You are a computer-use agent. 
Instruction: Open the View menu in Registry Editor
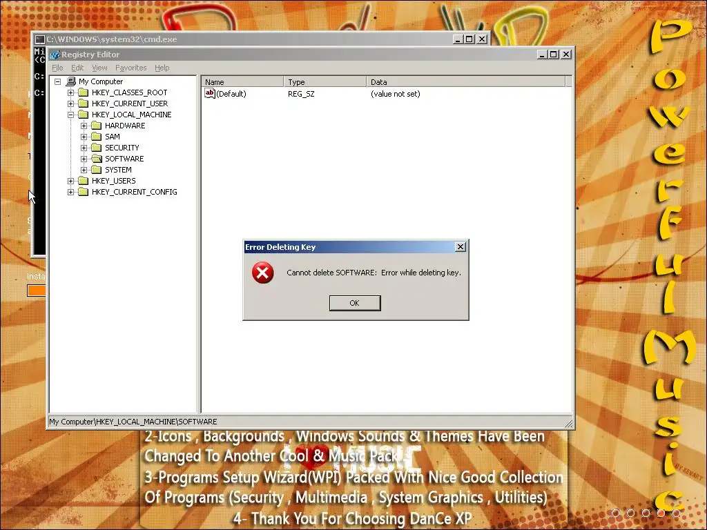point(99,68)
